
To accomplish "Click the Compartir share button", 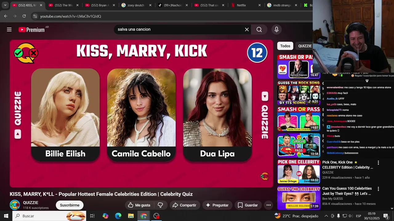I will (x=184, y=205).
